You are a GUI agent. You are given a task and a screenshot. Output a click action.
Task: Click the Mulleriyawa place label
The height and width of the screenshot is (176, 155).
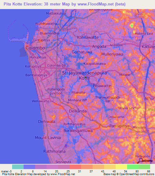click(112, 54)
